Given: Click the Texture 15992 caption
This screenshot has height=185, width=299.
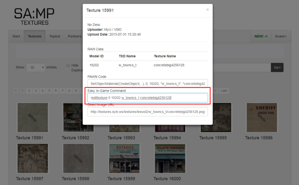Looking at the screenshot, I should [x=75, y=138].
